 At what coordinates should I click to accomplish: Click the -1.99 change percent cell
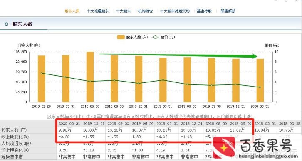pyautogui.click(x=113, y=137)
